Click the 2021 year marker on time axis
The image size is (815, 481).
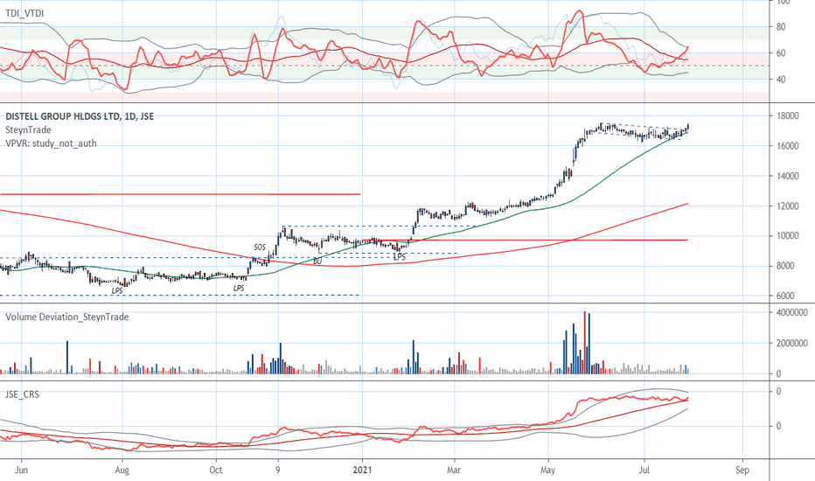pos(362,471)
